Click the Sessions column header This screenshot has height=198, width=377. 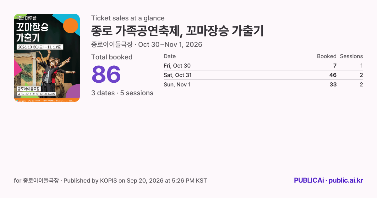point(352,56)
